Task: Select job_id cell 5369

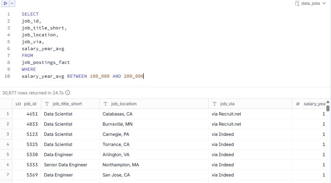Action: tap(27, 175)
